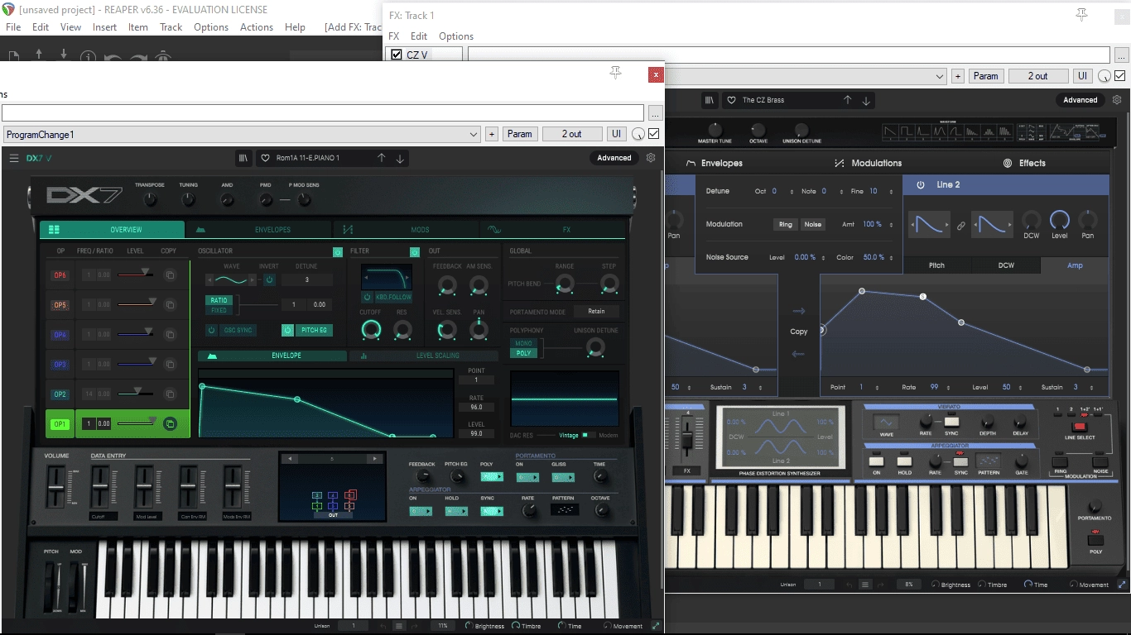
Task: Toggle KBD.FOLLOW on the DX7 filter
Action: [x=367, y=297]
